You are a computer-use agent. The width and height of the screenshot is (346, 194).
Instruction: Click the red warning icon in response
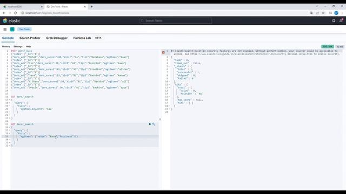coord(163,52)
